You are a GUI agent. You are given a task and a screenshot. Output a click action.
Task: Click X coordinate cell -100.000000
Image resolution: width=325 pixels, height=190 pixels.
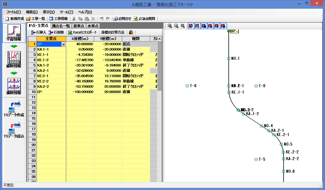click(80, 92)
